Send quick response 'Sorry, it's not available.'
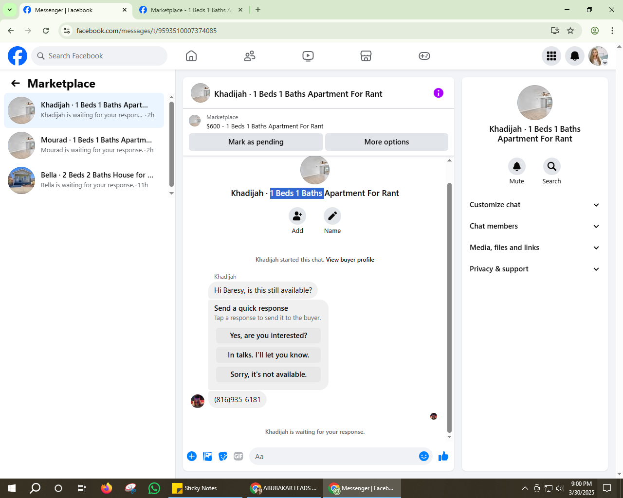 coord(269,374)
